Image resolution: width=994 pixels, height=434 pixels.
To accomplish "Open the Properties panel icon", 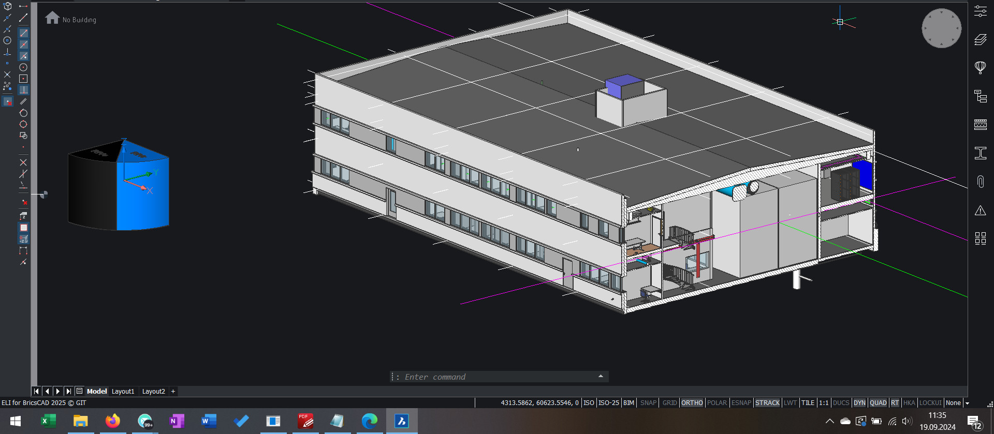I will pos(980,11).
